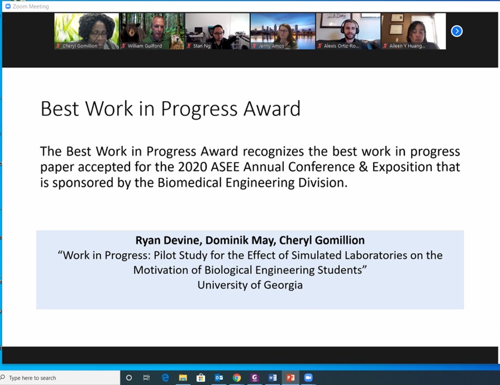Open Microsoft Store from the taskbar

201,378
